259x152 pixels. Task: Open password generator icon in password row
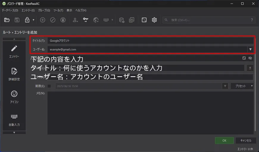(244, 58)
